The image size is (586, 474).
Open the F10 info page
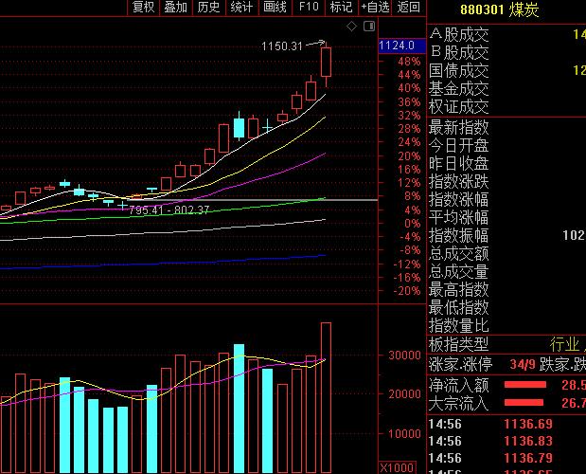[x=309, y=7]
